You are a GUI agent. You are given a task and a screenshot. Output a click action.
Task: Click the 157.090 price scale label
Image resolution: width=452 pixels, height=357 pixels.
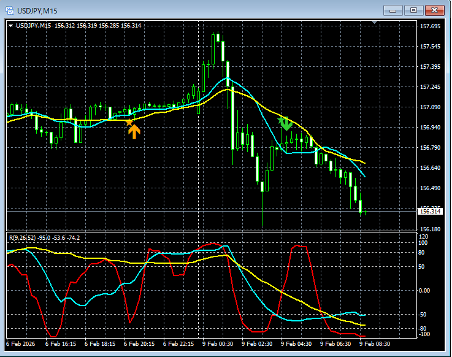coord(430,107)
